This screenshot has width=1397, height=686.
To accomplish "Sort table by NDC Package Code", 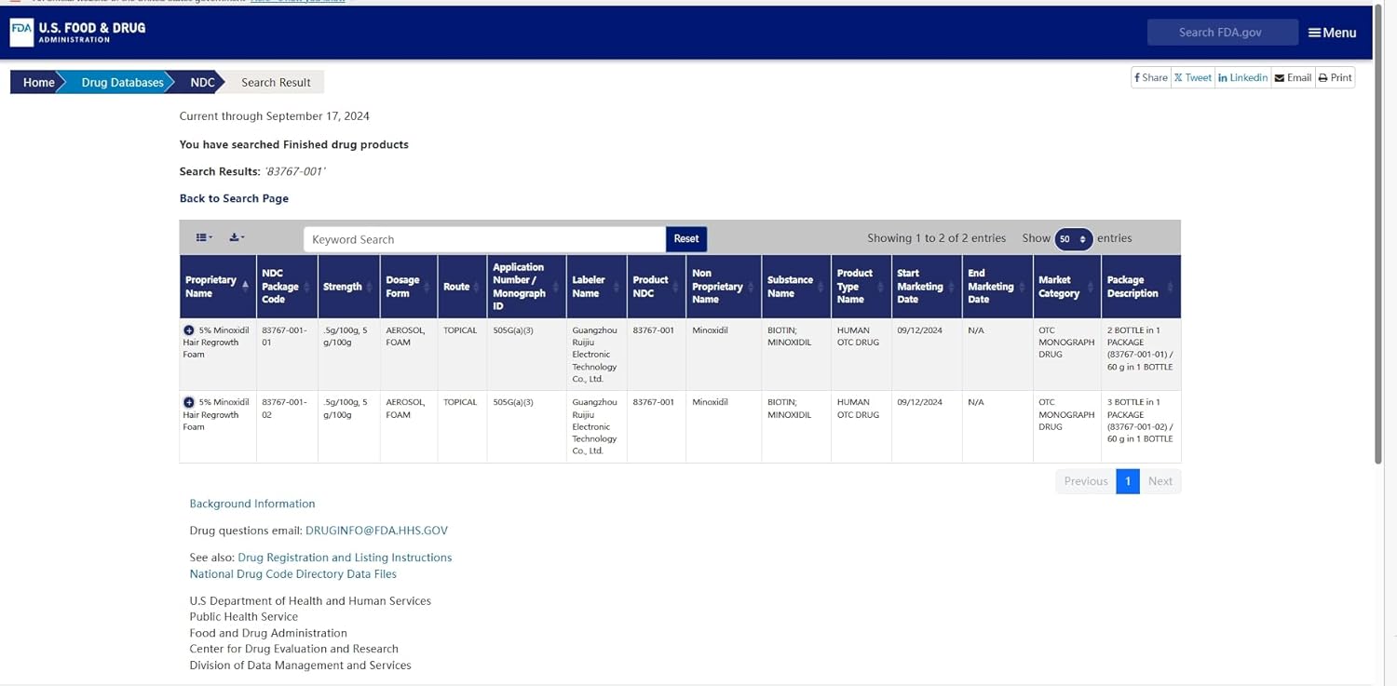I will click(x=287, y=287).
